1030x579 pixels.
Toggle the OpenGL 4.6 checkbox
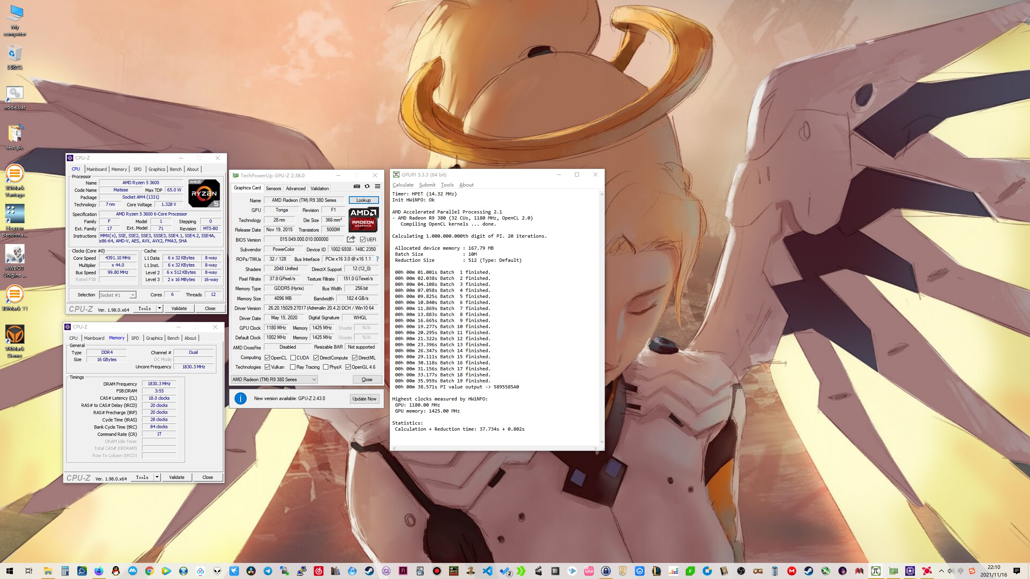coord(348,367)
